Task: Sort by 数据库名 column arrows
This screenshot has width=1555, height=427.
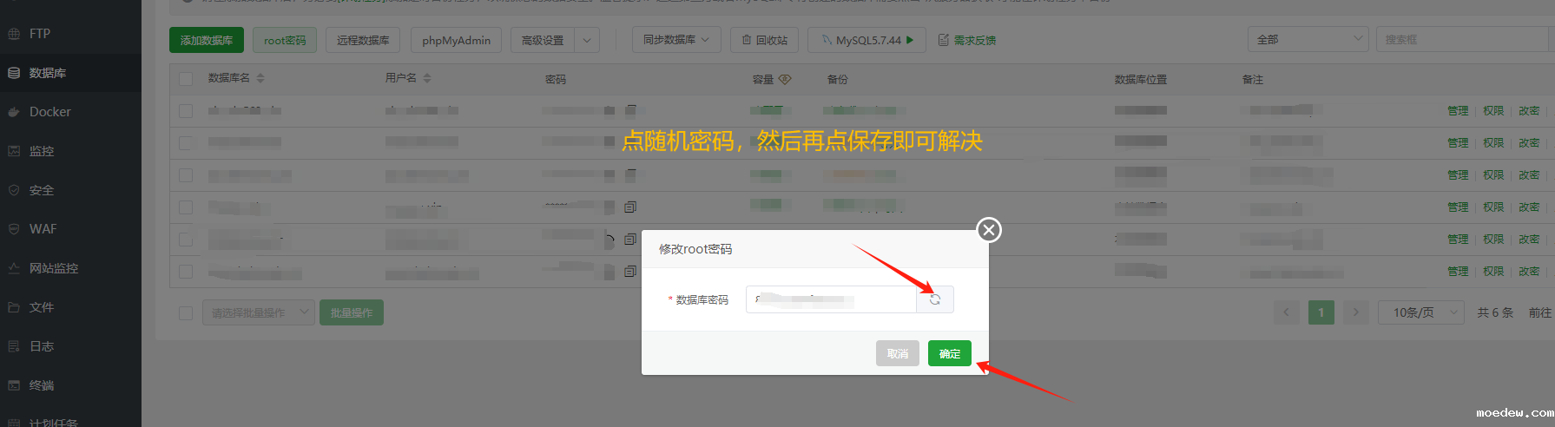Action: (260, 79)
